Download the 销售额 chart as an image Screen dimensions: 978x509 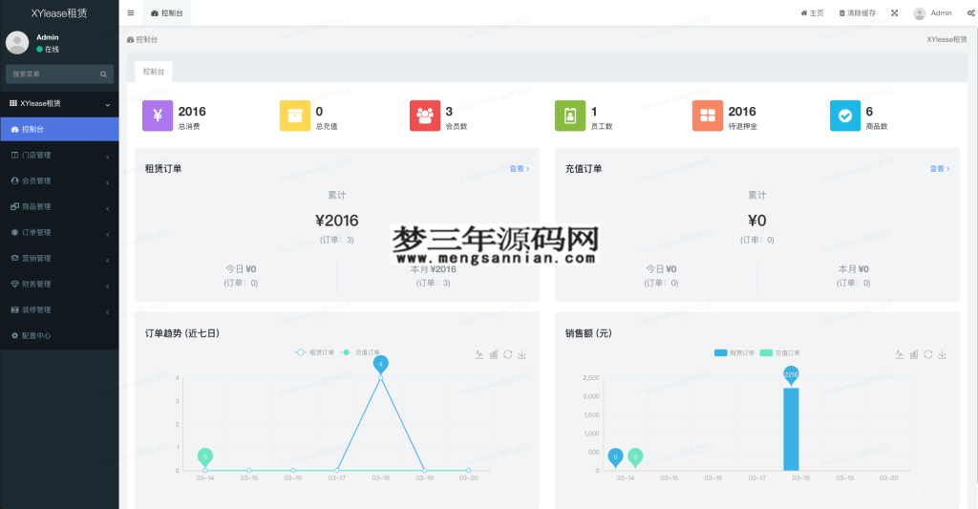(x=943, y=354)
